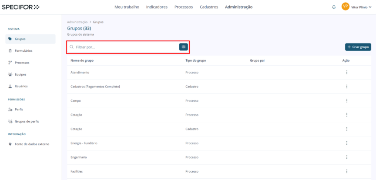Click the Fonte de dados externo plug icon
The width and height of the screenshot is (376, 180).
10,144
